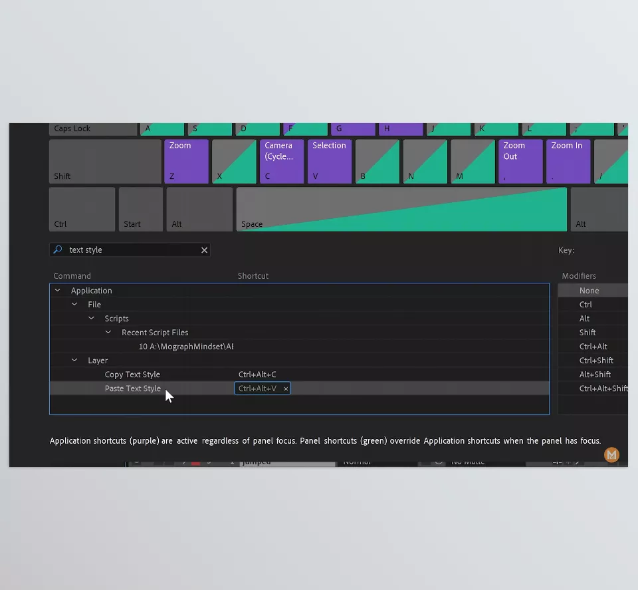Click the D key on keyboard layout
This screenshot has width=638, height=590.
[258, 129]
